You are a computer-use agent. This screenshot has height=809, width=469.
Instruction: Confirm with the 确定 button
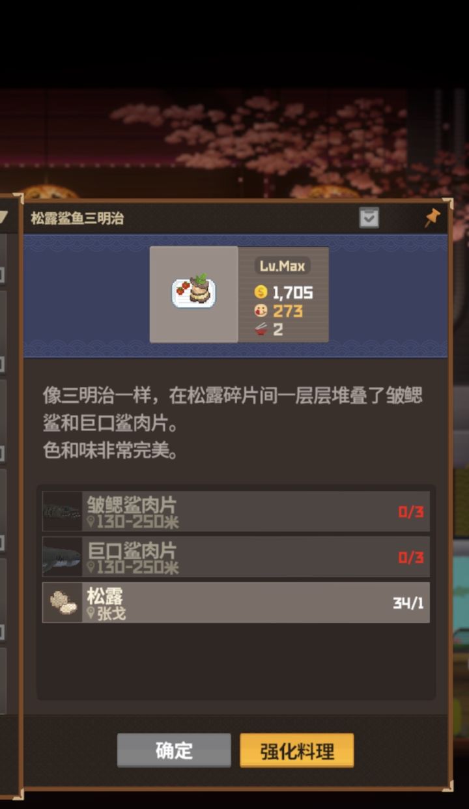174,750
